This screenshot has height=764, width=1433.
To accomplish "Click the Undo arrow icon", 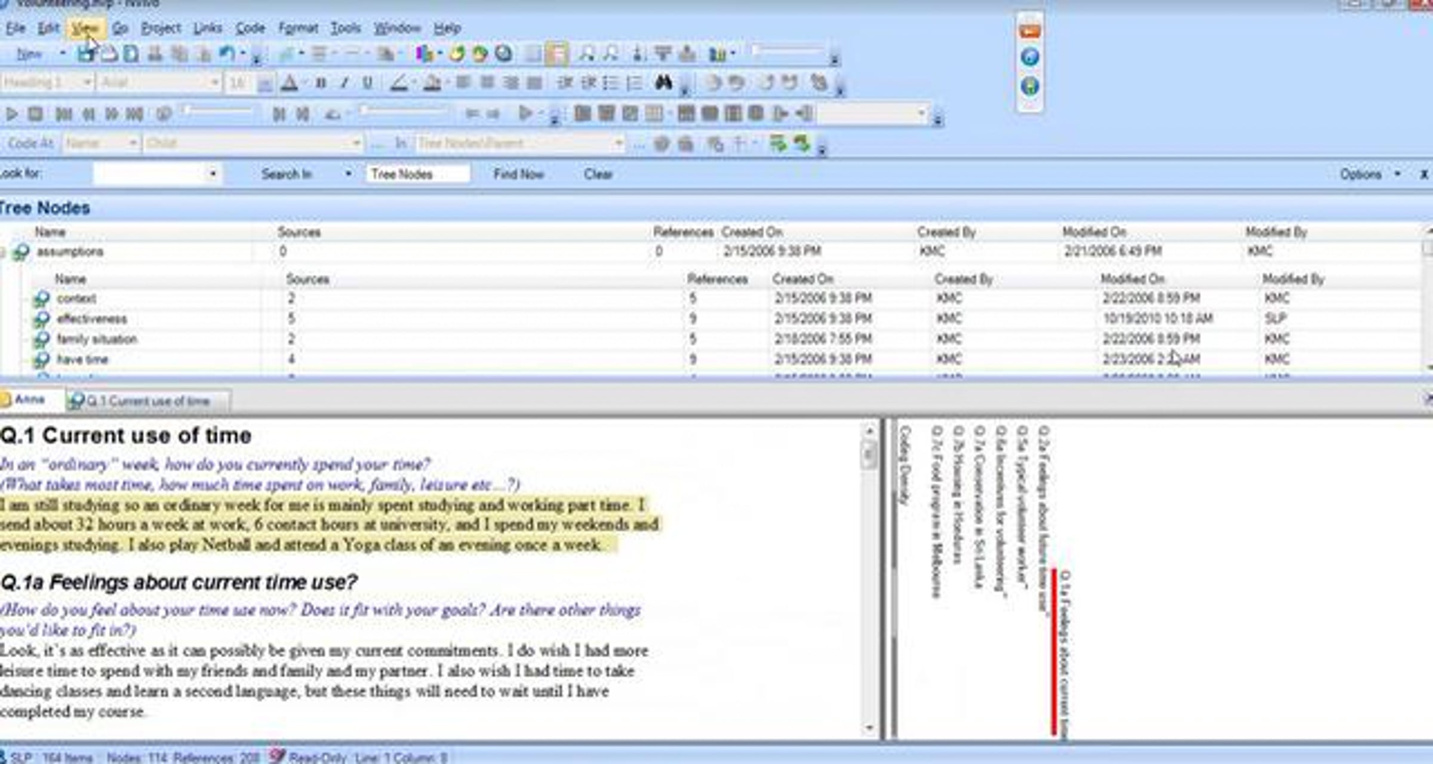I will (227, 54).
